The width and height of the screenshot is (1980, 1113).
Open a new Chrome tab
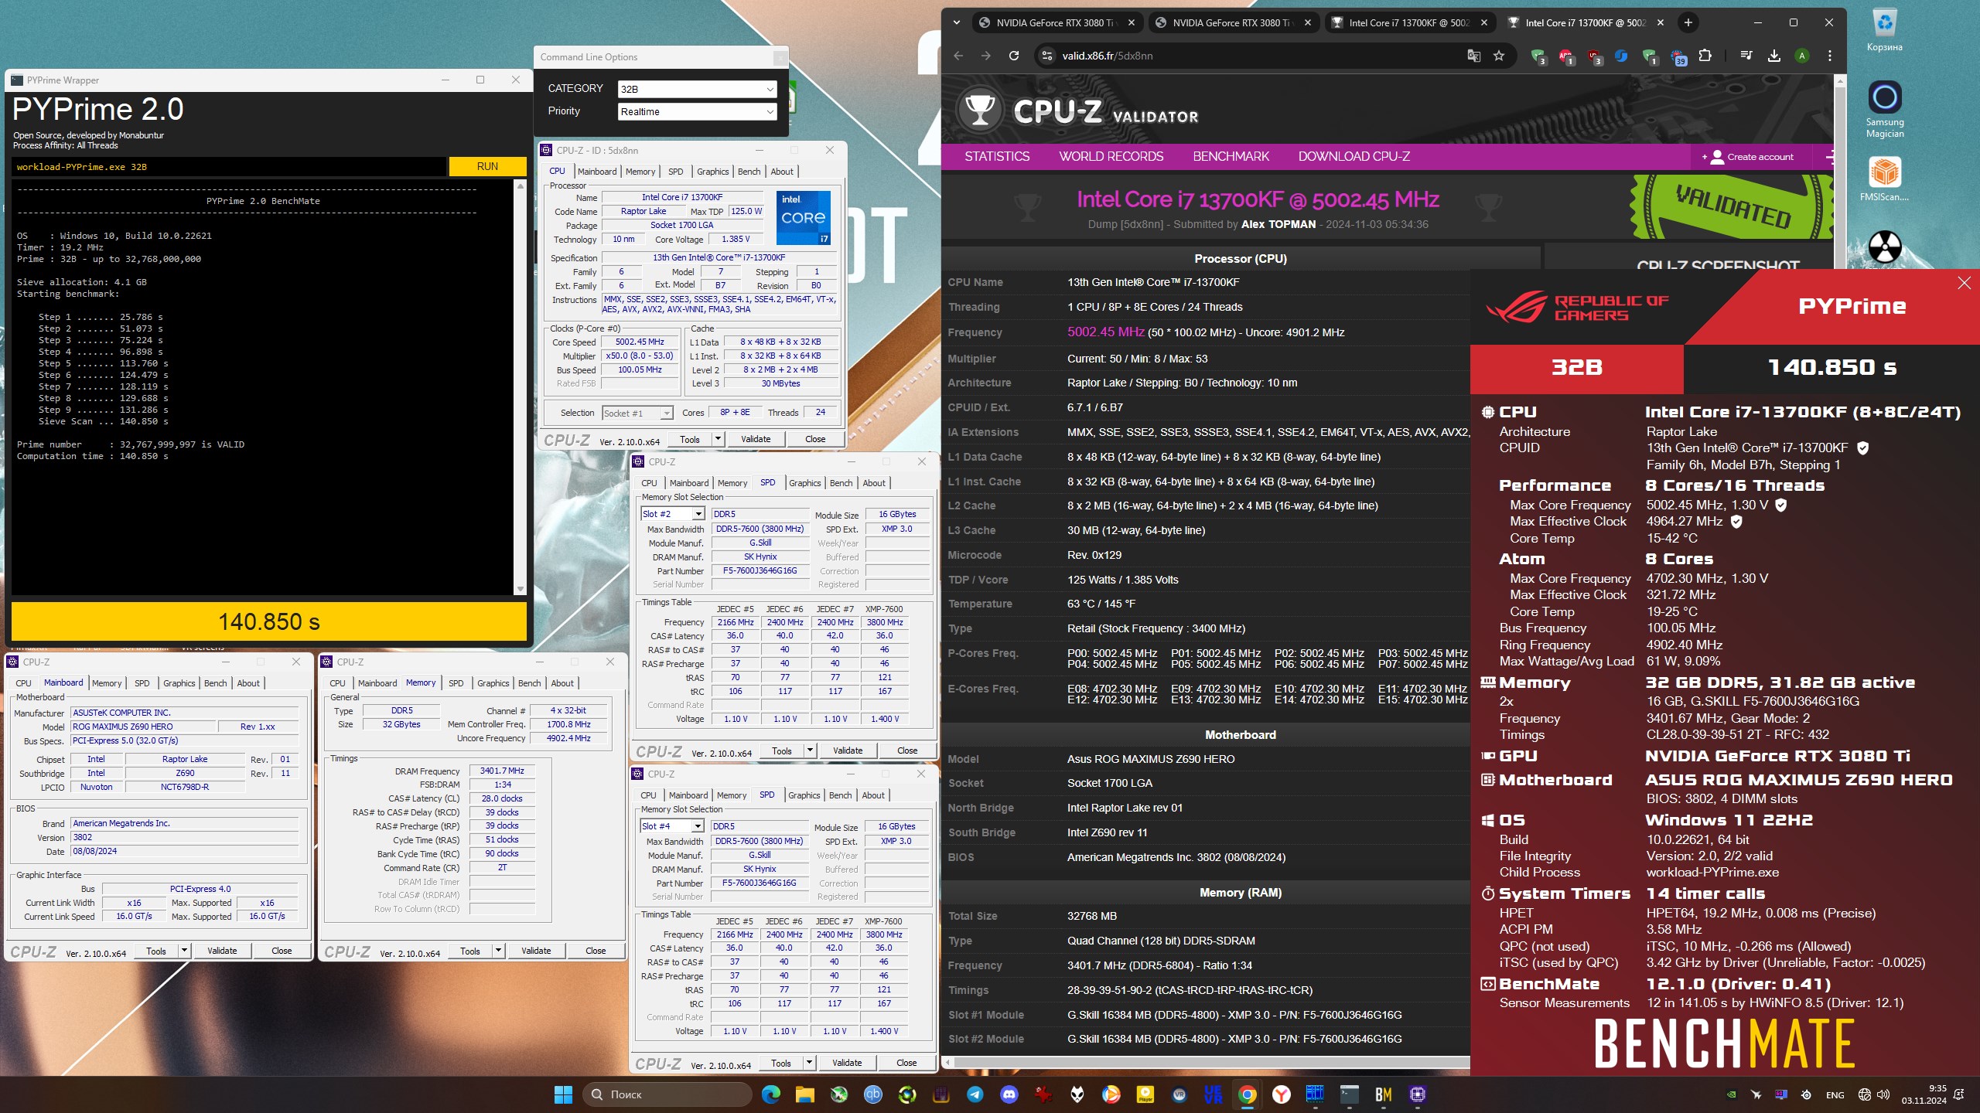click(1688, 22)
